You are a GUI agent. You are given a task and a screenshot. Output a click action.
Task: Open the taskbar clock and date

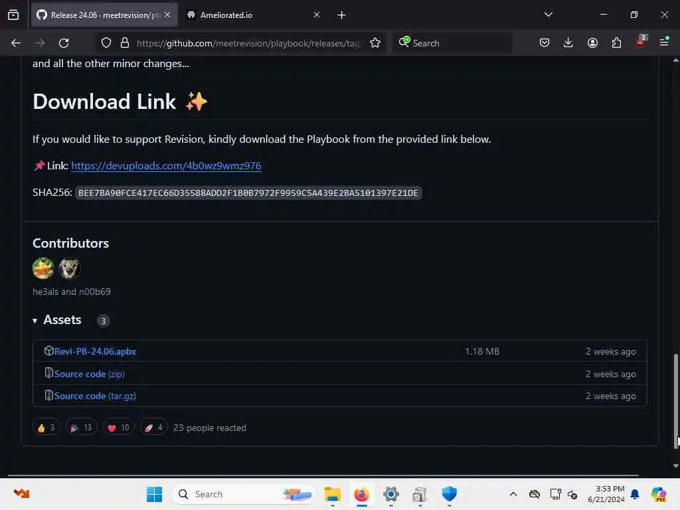click(x=606, y=494)
